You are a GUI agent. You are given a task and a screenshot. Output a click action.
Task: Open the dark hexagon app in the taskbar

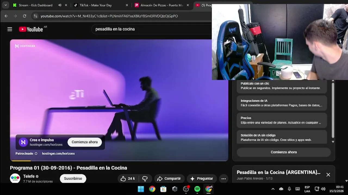click(x=175, y=189)
